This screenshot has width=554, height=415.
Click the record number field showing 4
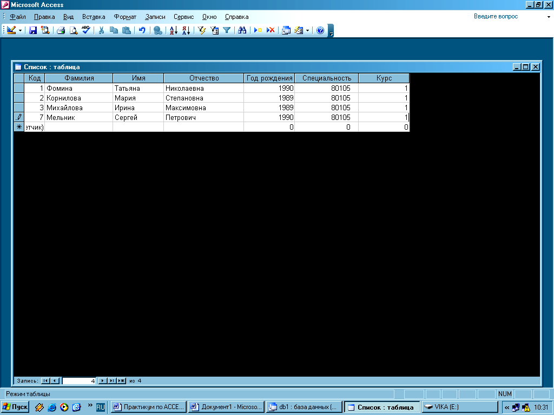tap(79, 381)
